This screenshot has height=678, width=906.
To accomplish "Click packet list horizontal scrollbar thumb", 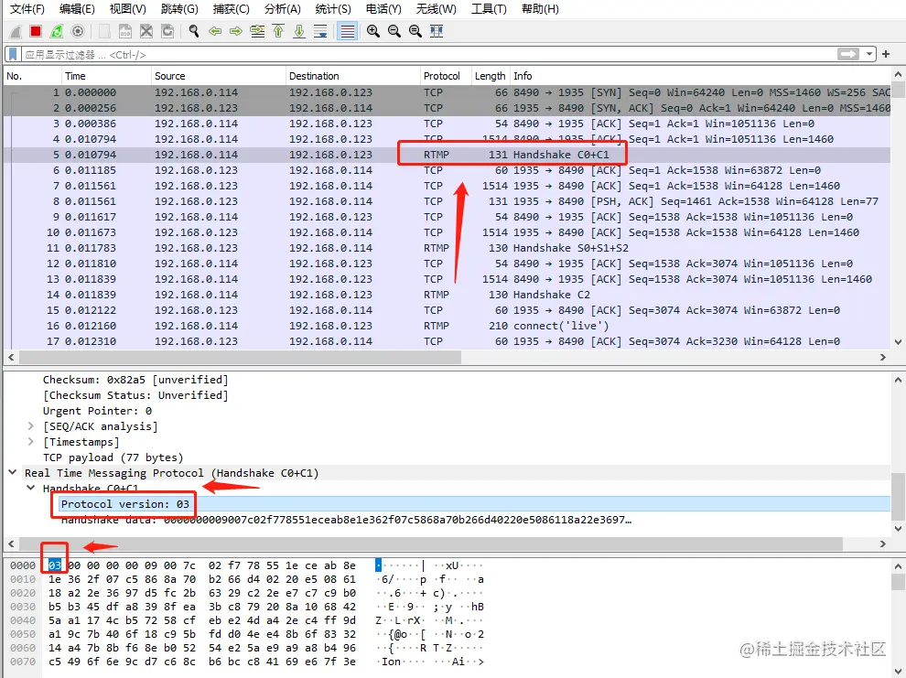I will point(241,358).
